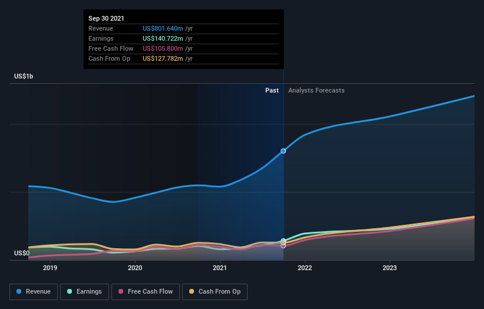This screenshot has height=309, width=484.
Task: Click the Revenue row label in tooltip
Action: coord(101,28)
